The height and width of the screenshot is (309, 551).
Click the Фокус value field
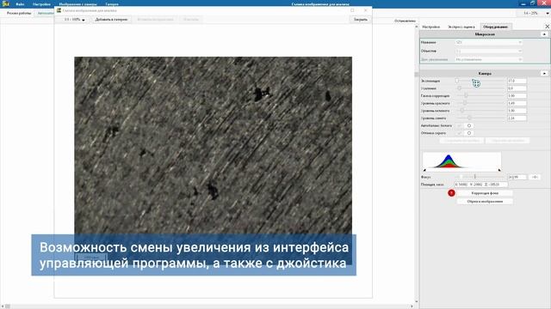tap(517, 177)
